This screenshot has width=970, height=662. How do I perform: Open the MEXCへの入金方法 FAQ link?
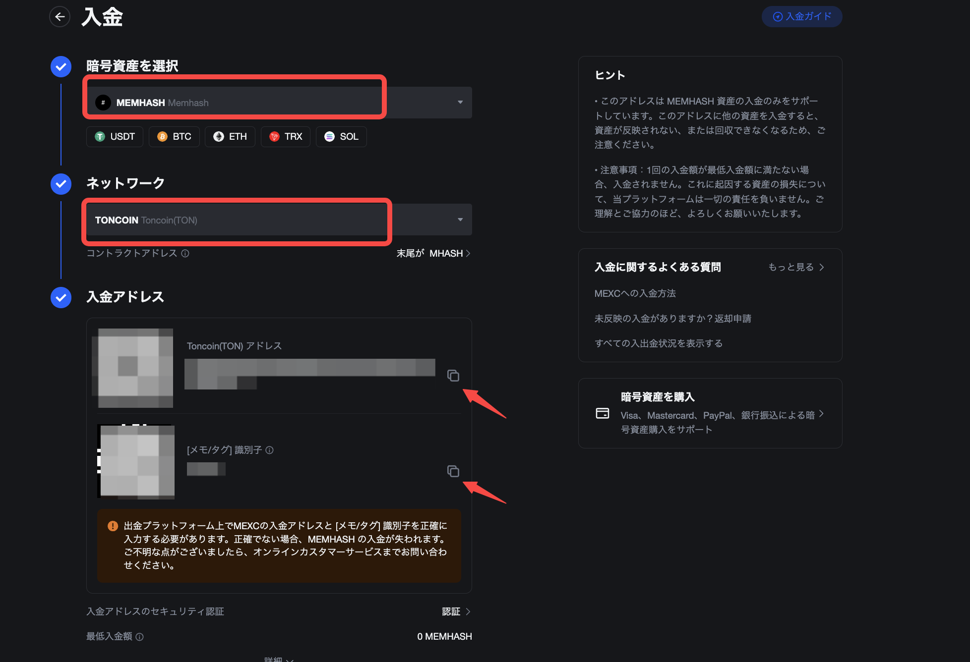pyautogui.click(x=635, y=293)
